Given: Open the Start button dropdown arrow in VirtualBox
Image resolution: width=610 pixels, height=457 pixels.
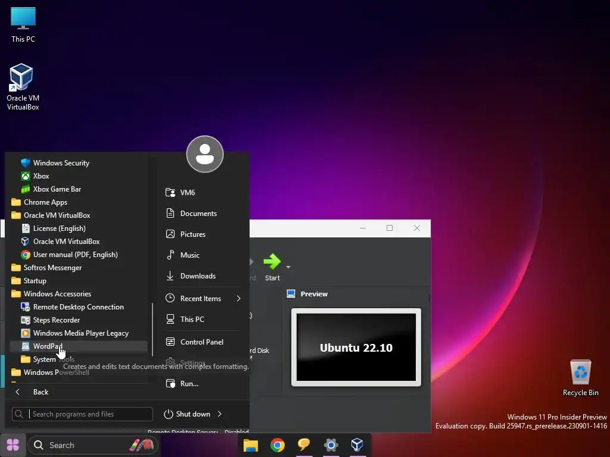Looking at the screenshot, I should coord(288,267).
